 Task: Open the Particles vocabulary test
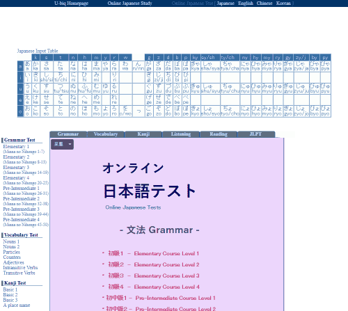pyautogui.click(x=11, y=252)
